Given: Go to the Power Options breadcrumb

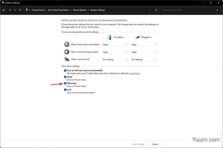Looking at the screenshot, I should tap(80, 10).
